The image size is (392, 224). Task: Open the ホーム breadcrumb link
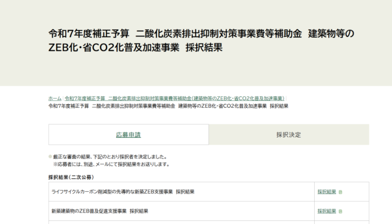pyautogui.click(x=55, y=98)
